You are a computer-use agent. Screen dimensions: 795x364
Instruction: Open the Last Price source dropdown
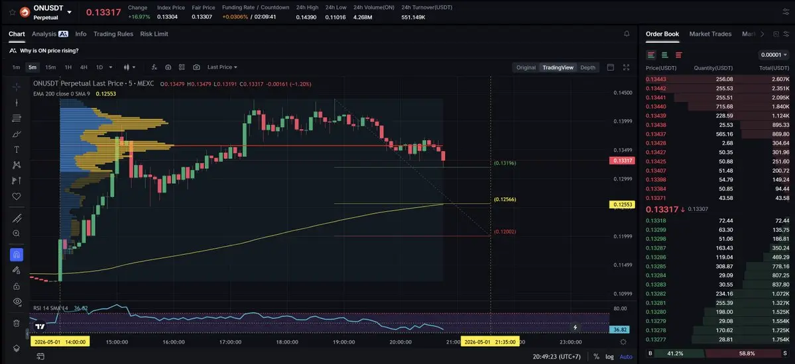(x=222, y=68)
